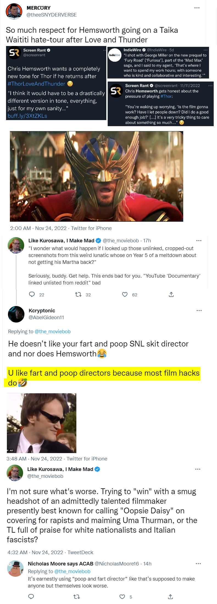Open Kcryptonic's profile picture
217x604 pixels.
16,314
